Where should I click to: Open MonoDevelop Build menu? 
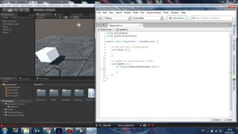tap(135, 13)
